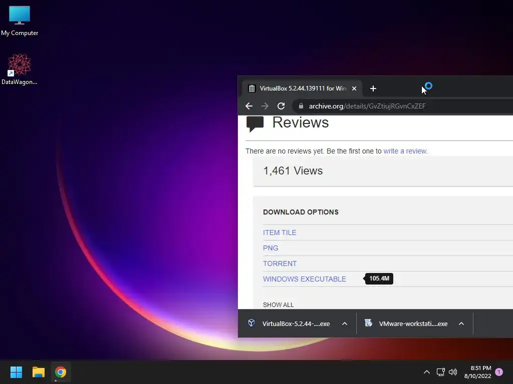Screen dimensions: 513x384
Task: Open My Computer desktop icon
Action: click(20, 20)
